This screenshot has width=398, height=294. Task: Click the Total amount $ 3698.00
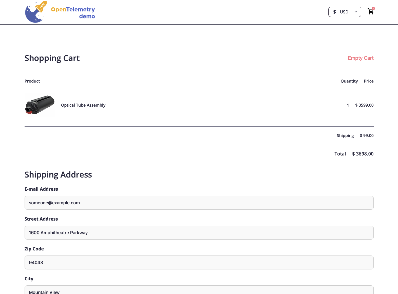363,154
